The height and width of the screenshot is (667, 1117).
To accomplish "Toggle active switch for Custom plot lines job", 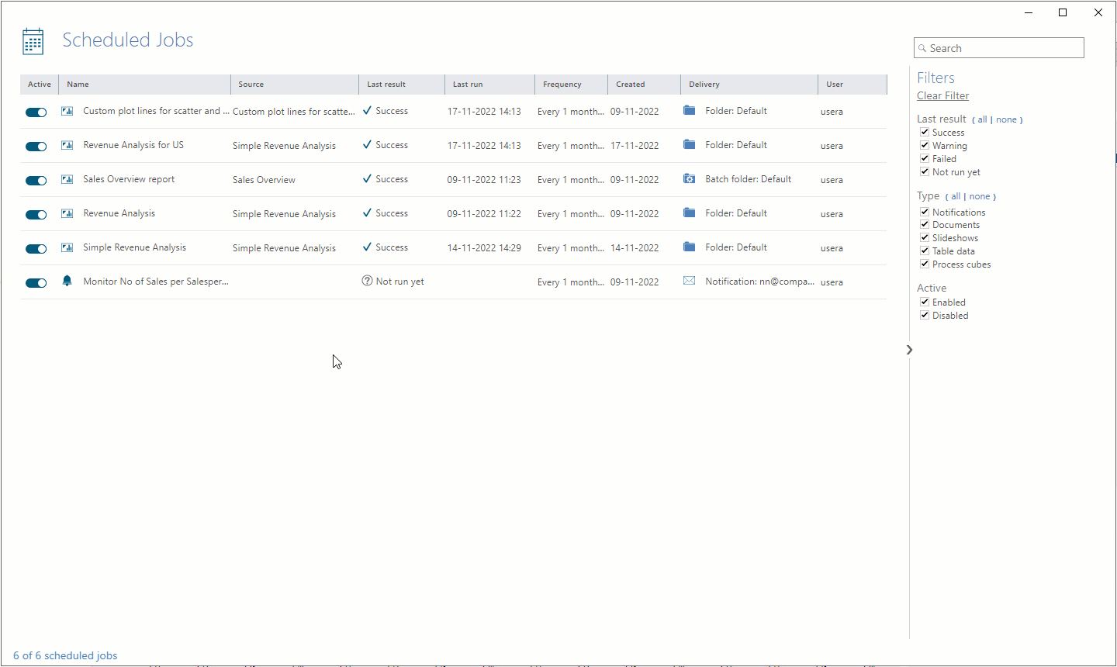I will tap(36, 112).
